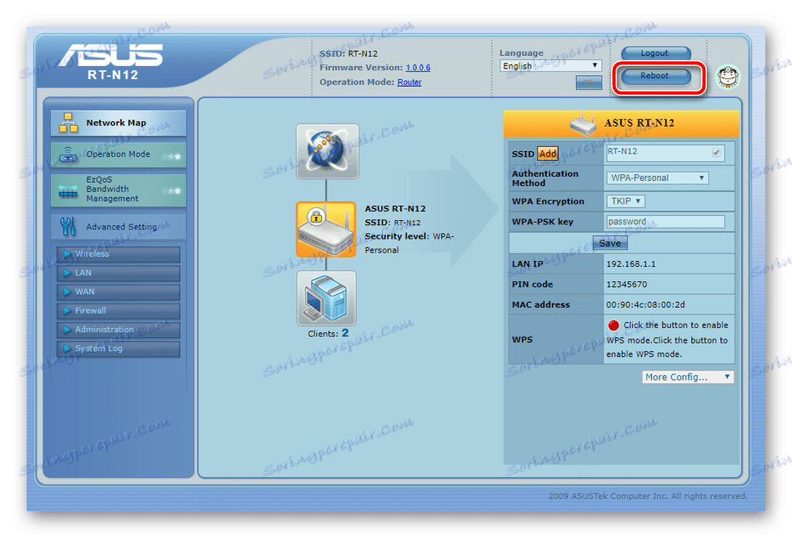Click the Logout button
The image size is (792, 538).
click(655, 53)
